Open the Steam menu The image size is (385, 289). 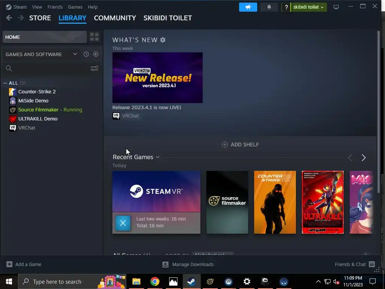[20, 7]
